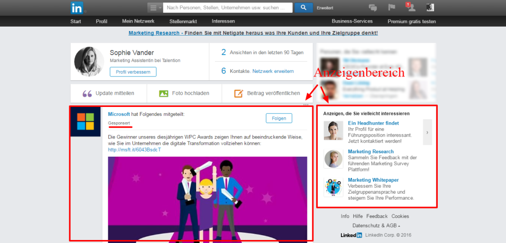The width and height of the screenshot is (506, 243).
Task: Open the Ein Headhunter findet ad
Action: pyautogui.click(x=374, y=123)
